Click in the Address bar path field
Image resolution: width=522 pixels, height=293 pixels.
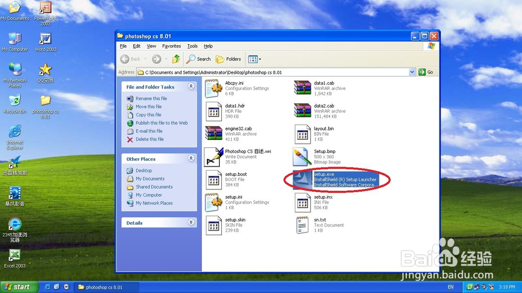pyautogui.click(x=276, y=72)
